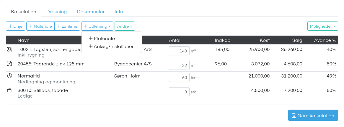Click Nedtagning og montering description
This screenshot has height=127, width=344.
(46, 82)
